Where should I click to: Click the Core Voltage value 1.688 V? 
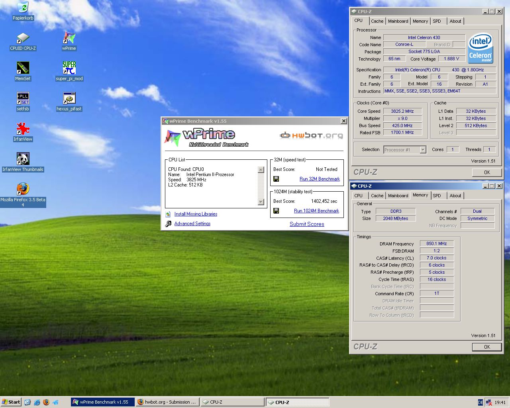(451, 59)
